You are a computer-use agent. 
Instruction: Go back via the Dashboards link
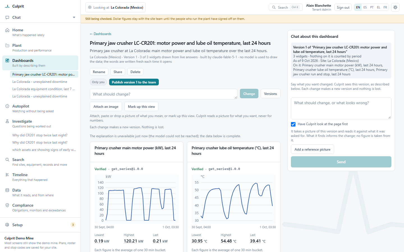click(100, 34)
